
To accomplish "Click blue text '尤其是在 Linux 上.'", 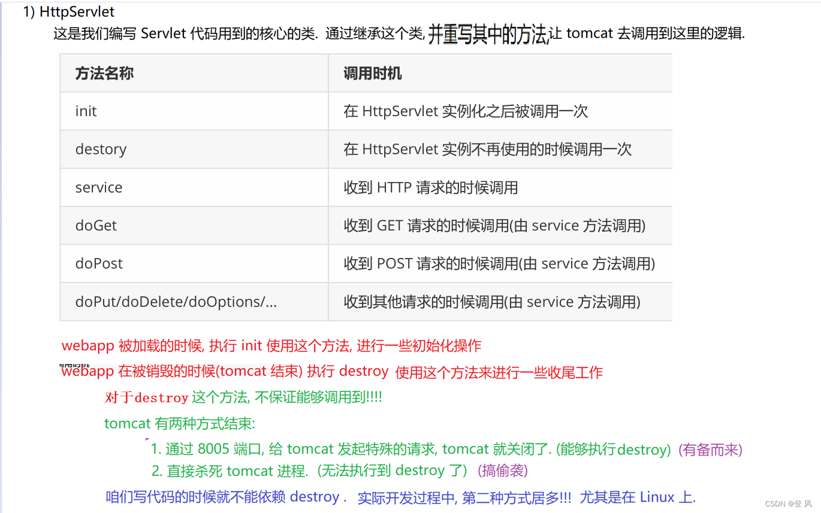I will (638, 497).
